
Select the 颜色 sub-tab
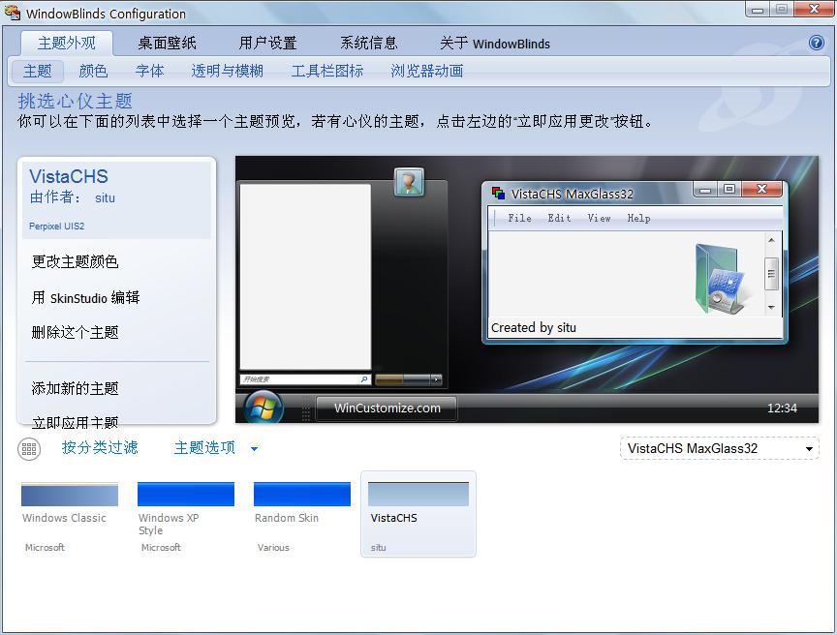coord(93,71)
